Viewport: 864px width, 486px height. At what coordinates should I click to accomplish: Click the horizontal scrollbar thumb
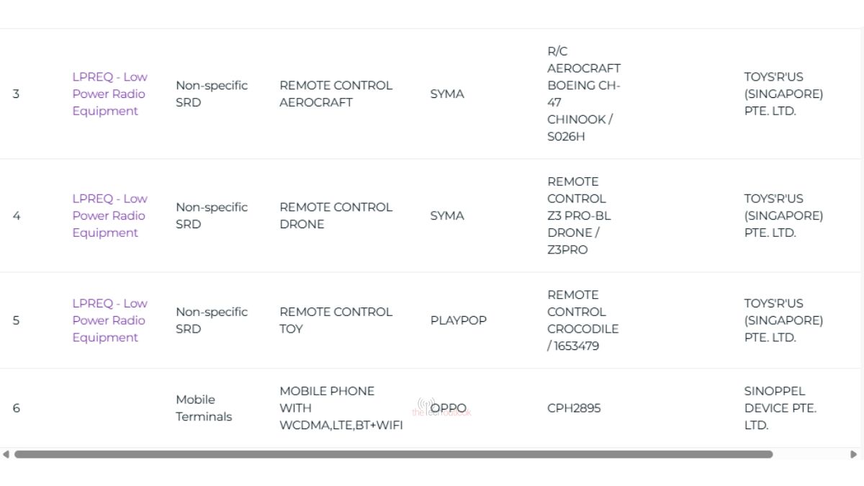[x=393, y=454]
